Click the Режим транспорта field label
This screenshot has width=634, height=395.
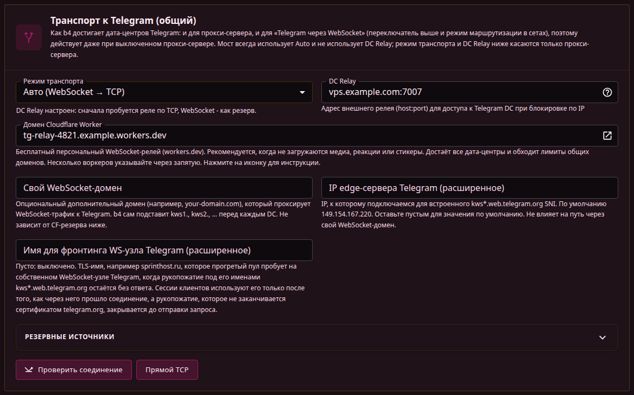point(53,81)
